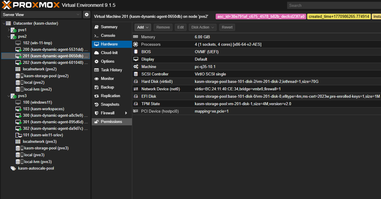Select the 6.00 GiB memory value
The height and width of the screenshot is (199, 381).
(x=203, y=37)
